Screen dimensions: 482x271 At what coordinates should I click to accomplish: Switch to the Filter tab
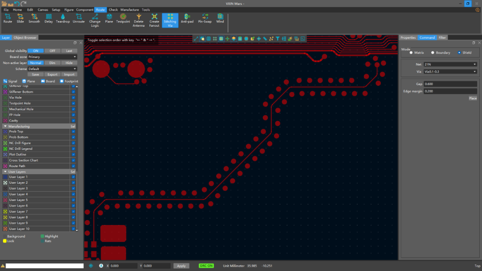[442, 38]
